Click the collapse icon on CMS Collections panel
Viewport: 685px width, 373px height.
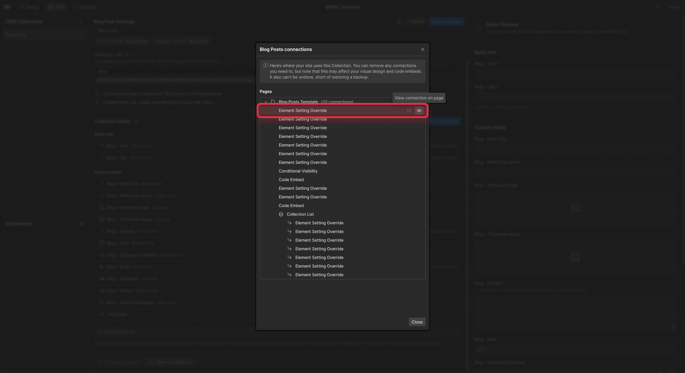(72, 21)
